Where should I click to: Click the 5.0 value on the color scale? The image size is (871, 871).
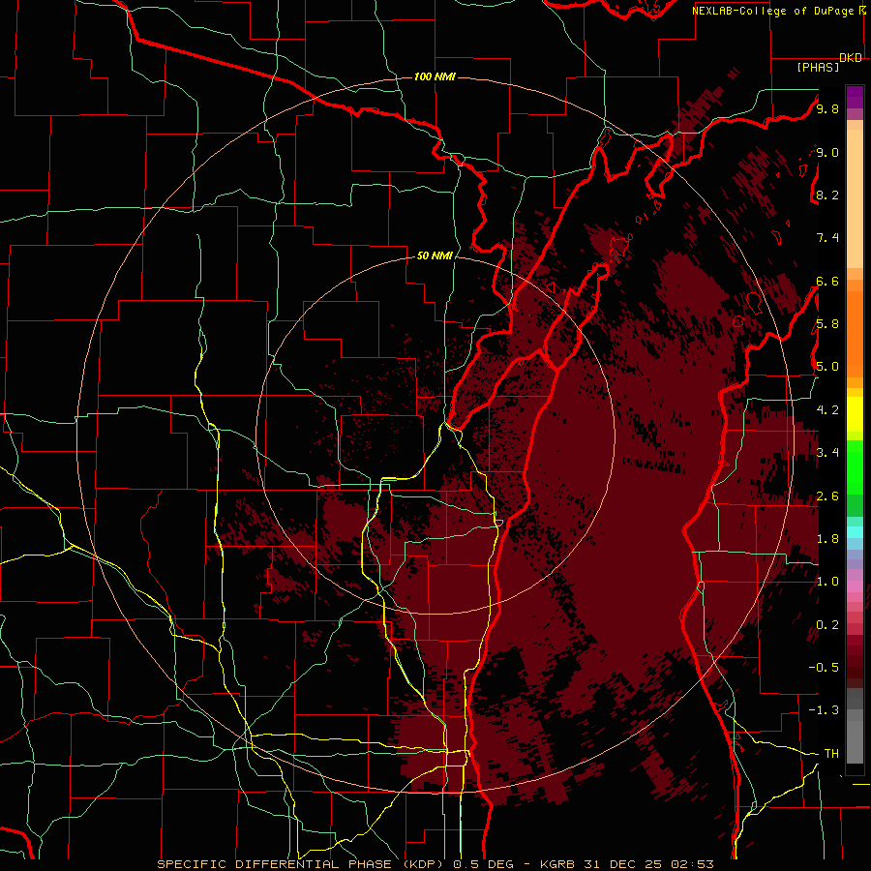(827, 367)
